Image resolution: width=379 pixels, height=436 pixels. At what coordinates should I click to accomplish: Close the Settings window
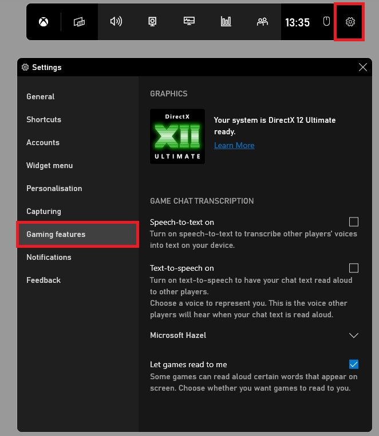tap(362, 67)
